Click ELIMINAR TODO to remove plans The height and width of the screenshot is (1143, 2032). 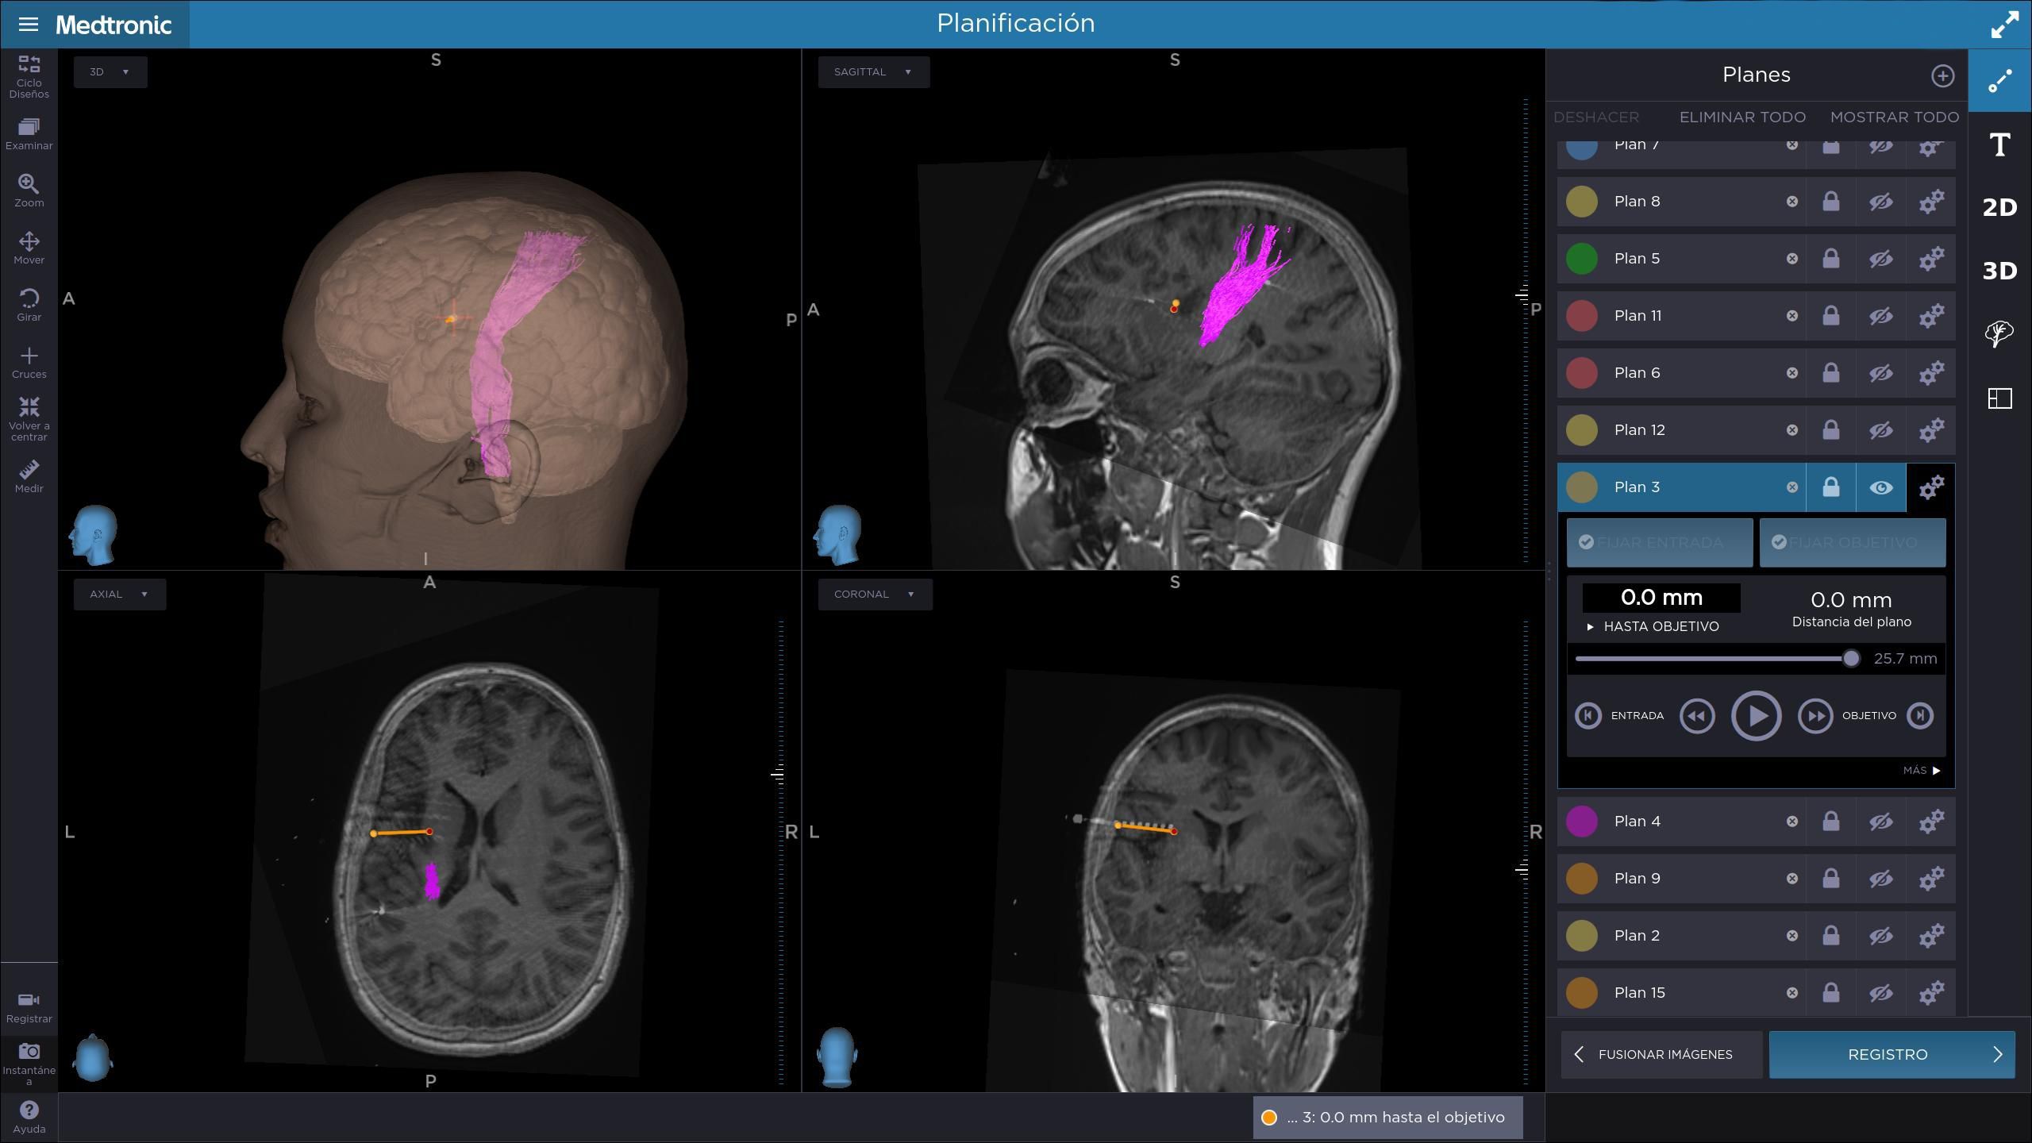click(1742, 117)
